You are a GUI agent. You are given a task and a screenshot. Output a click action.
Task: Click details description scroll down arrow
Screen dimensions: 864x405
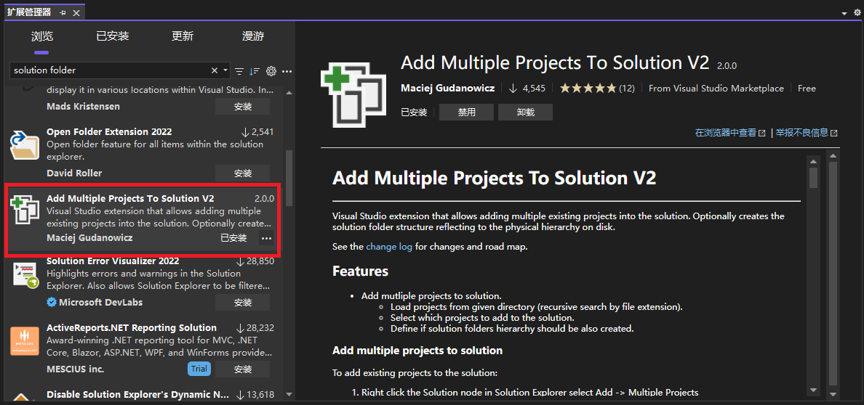click(x=813, y=390)
